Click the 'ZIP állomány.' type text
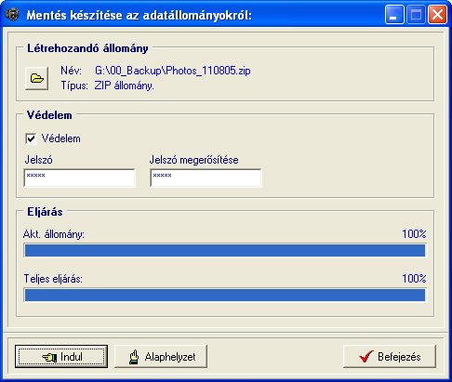The image size is (452, 382). [124, 86]
